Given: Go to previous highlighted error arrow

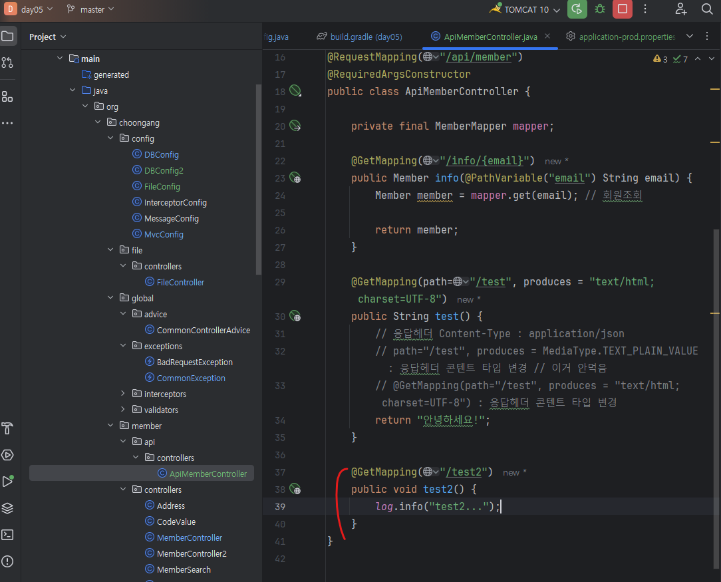Looking at the screenshot, I should [x=698, y=59].
